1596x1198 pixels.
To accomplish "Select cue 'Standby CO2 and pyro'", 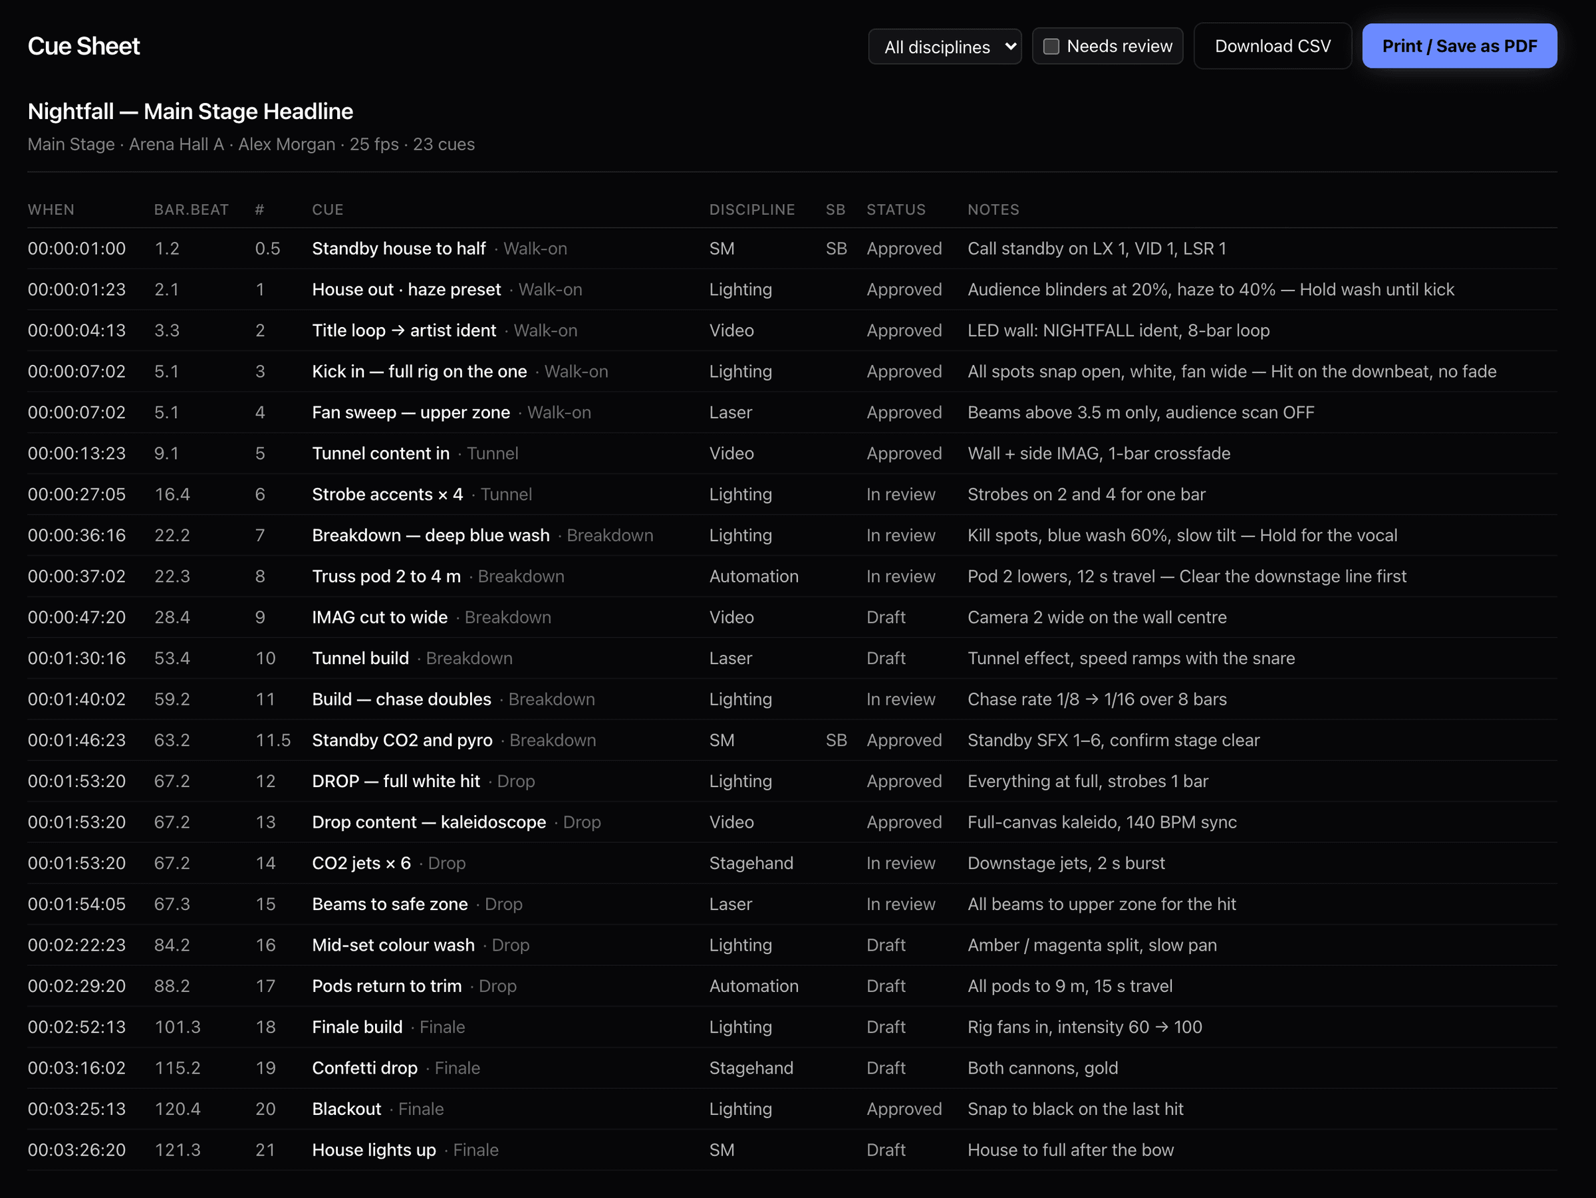I will tap(402, 740).
